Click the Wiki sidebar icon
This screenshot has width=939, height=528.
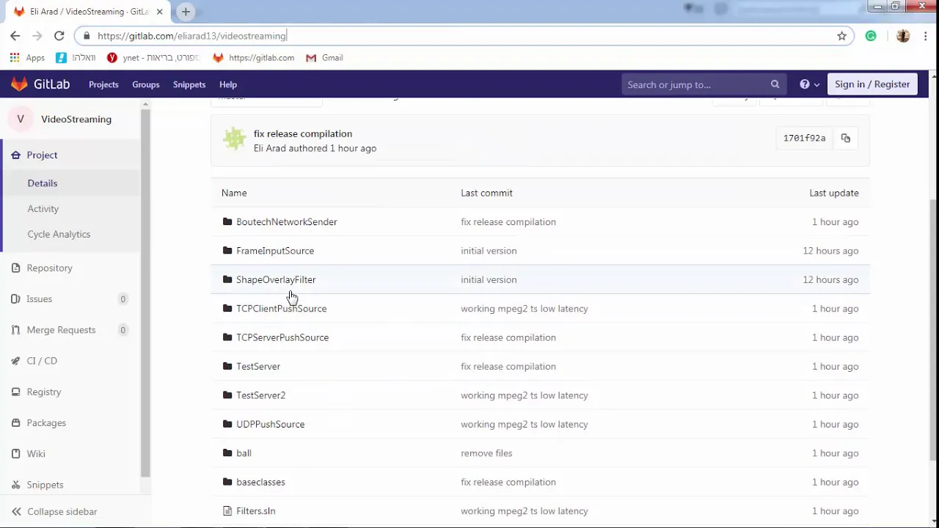click(15, 454)
